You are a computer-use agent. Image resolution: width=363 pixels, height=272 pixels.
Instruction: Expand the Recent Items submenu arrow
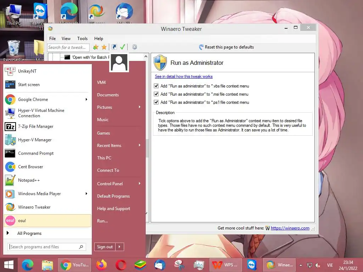(x=140, y=145)
